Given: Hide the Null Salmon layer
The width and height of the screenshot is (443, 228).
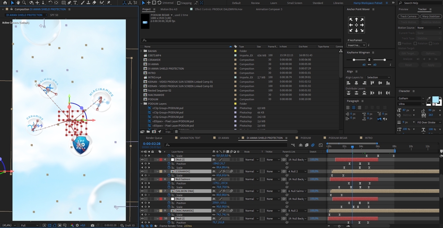Looking at the screenshot, I should pyautogui.click(x=142, y=179).
